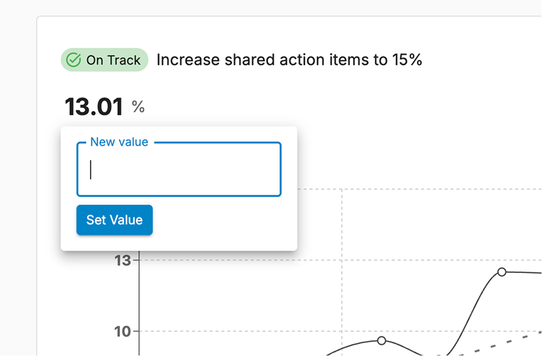Open the On Track status badge
The image size is (542, 356).
[x=104, y=60]
